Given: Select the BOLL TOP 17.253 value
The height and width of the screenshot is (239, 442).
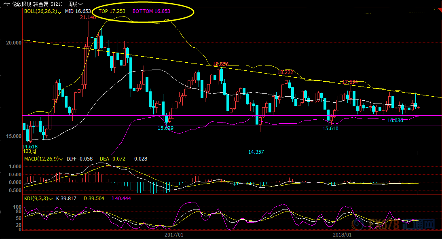Looking at the screenshot, I should pos(112,11).
